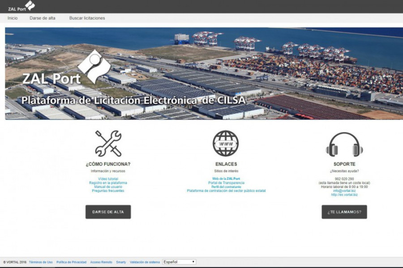Screen dimensions: 403x268
Task: Open Política de Privacidad footer link
Action: click(72, 262)
